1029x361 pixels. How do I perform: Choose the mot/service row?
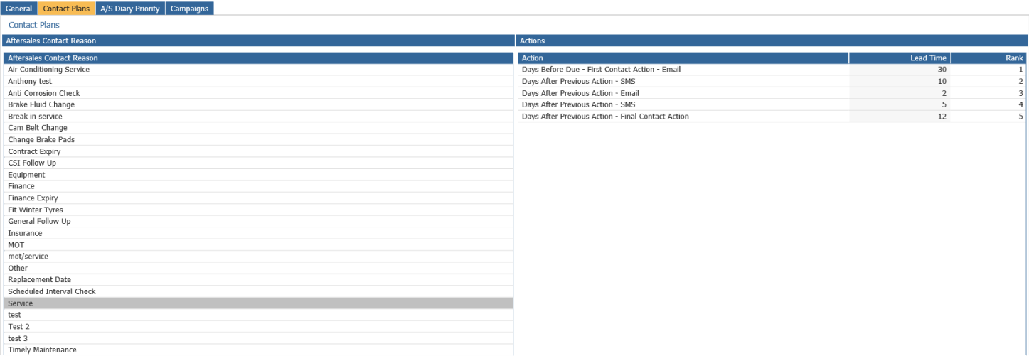pyautogui.click(x=258, y=257)
